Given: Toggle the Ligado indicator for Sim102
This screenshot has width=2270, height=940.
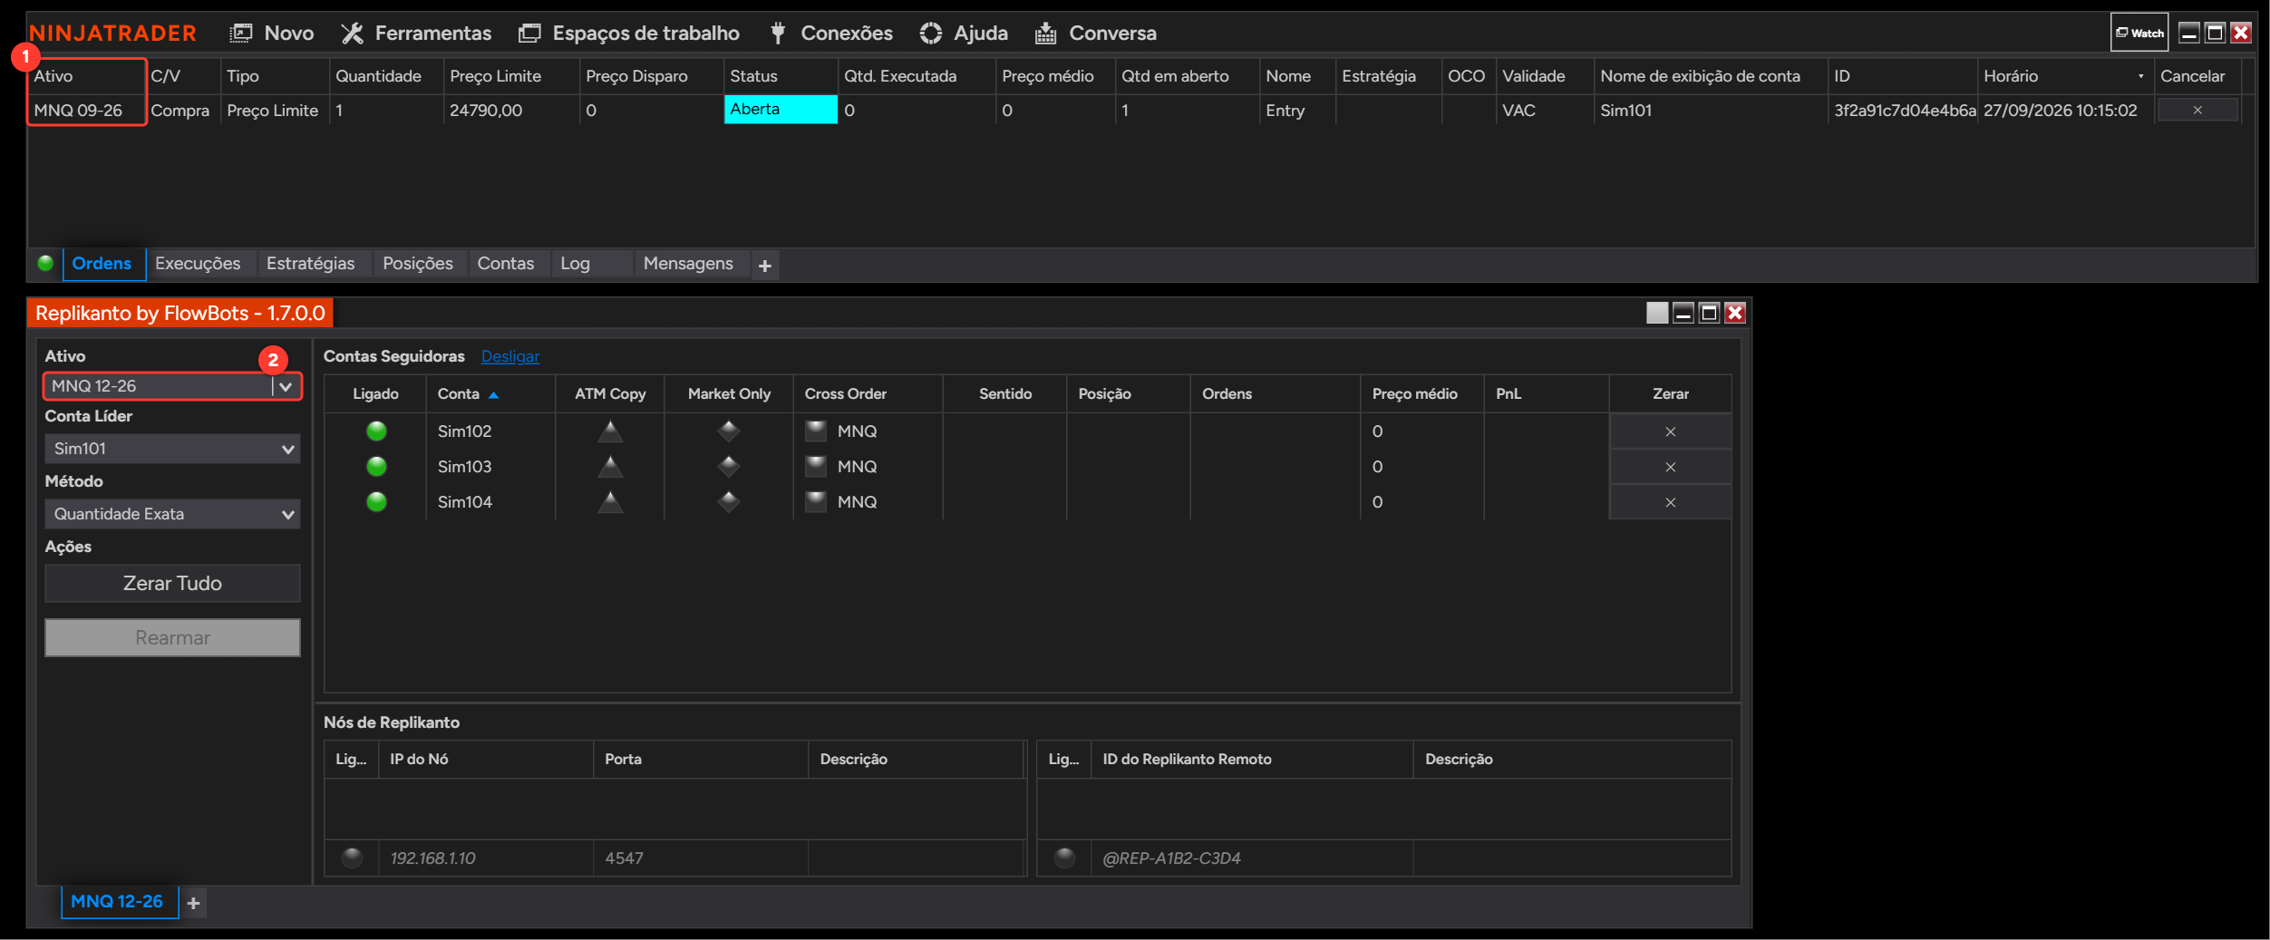Looking at the screenshot, I should pos(376,431).
